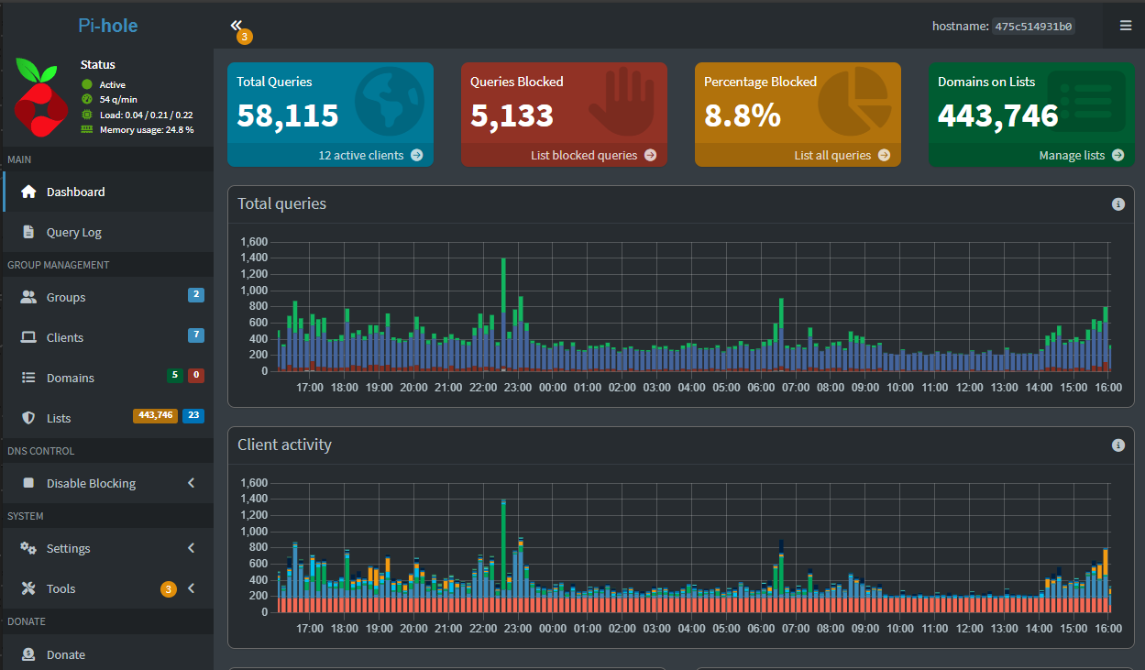Click the hostname badge 475c514931b0
The image size is (1145, 670).
pyautogui.click(x=1033, y=26)
